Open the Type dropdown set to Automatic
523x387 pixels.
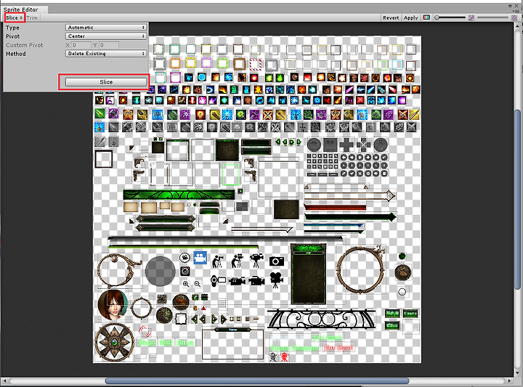tap(106, 28)
